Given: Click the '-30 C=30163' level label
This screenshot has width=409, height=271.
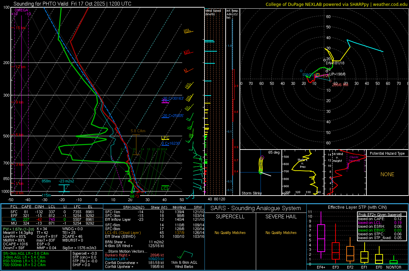Looking at the screenshot, I should [173, 99].
